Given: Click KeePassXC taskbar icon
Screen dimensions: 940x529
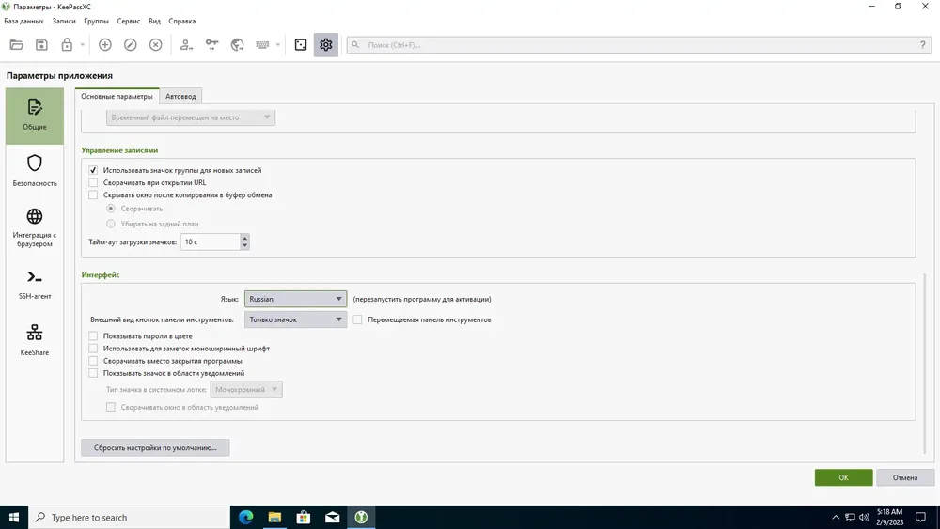Looking at the screenshot, I should pyautogui.click(x=361, y=517).
